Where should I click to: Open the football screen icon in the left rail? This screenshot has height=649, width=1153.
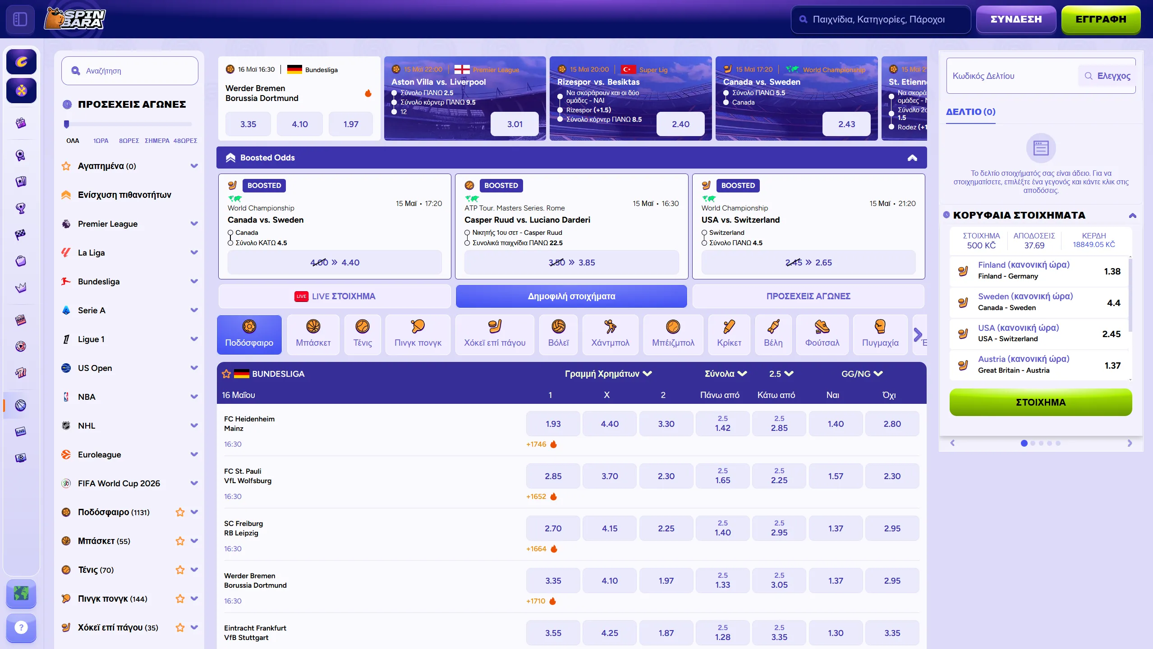[21, 458]
